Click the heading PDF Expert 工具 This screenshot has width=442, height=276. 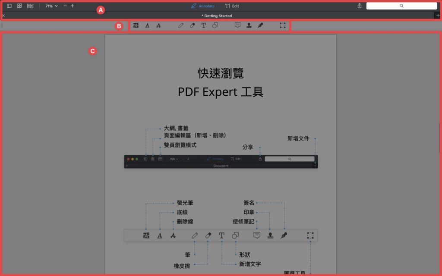tap(221, 92)
